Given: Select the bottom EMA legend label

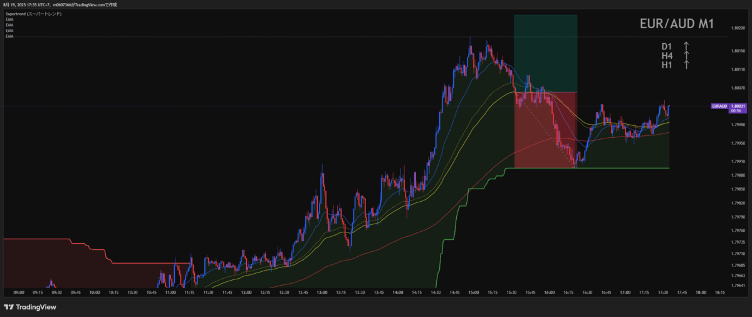Looking at the screenshot, I should [9, 36].
